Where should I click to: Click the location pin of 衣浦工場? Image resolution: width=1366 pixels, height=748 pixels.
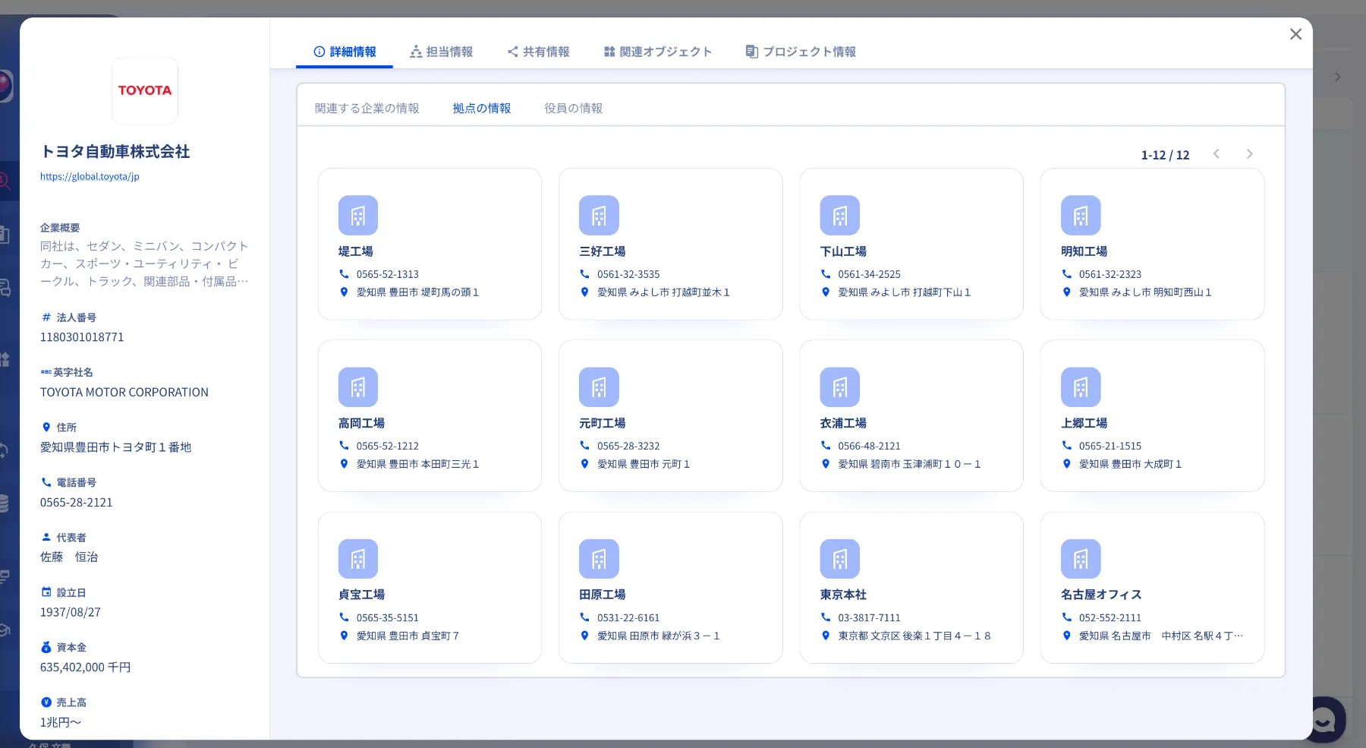pos(826,464)
